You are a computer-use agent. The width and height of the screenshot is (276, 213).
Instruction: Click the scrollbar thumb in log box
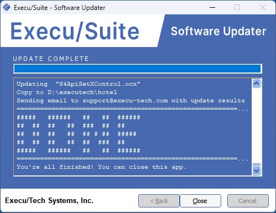coord(256,164)
